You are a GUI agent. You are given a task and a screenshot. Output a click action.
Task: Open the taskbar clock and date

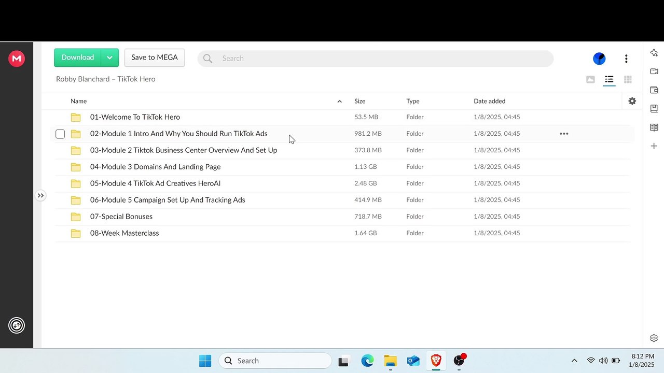pyautogui.click(x=642, y=361)
